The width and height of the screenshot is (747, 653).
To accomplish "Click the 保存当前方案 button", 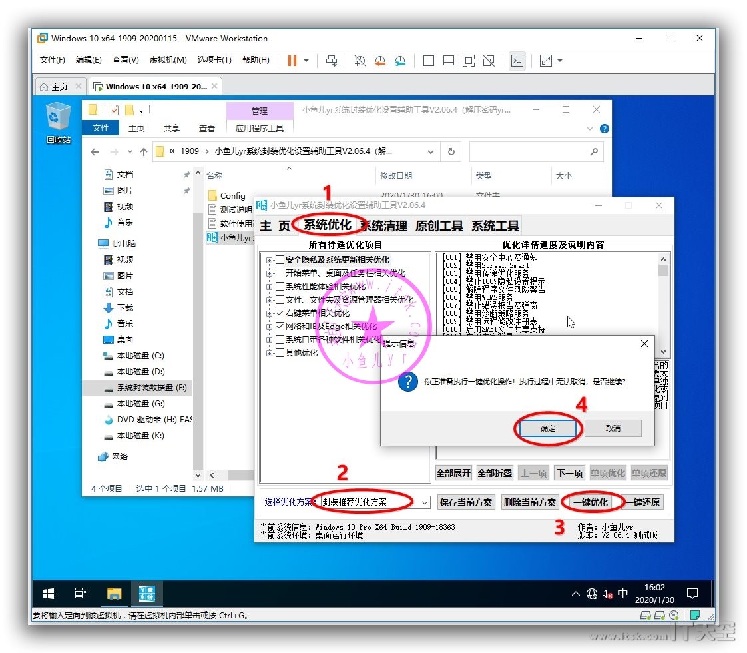I will tap(466, 502).
